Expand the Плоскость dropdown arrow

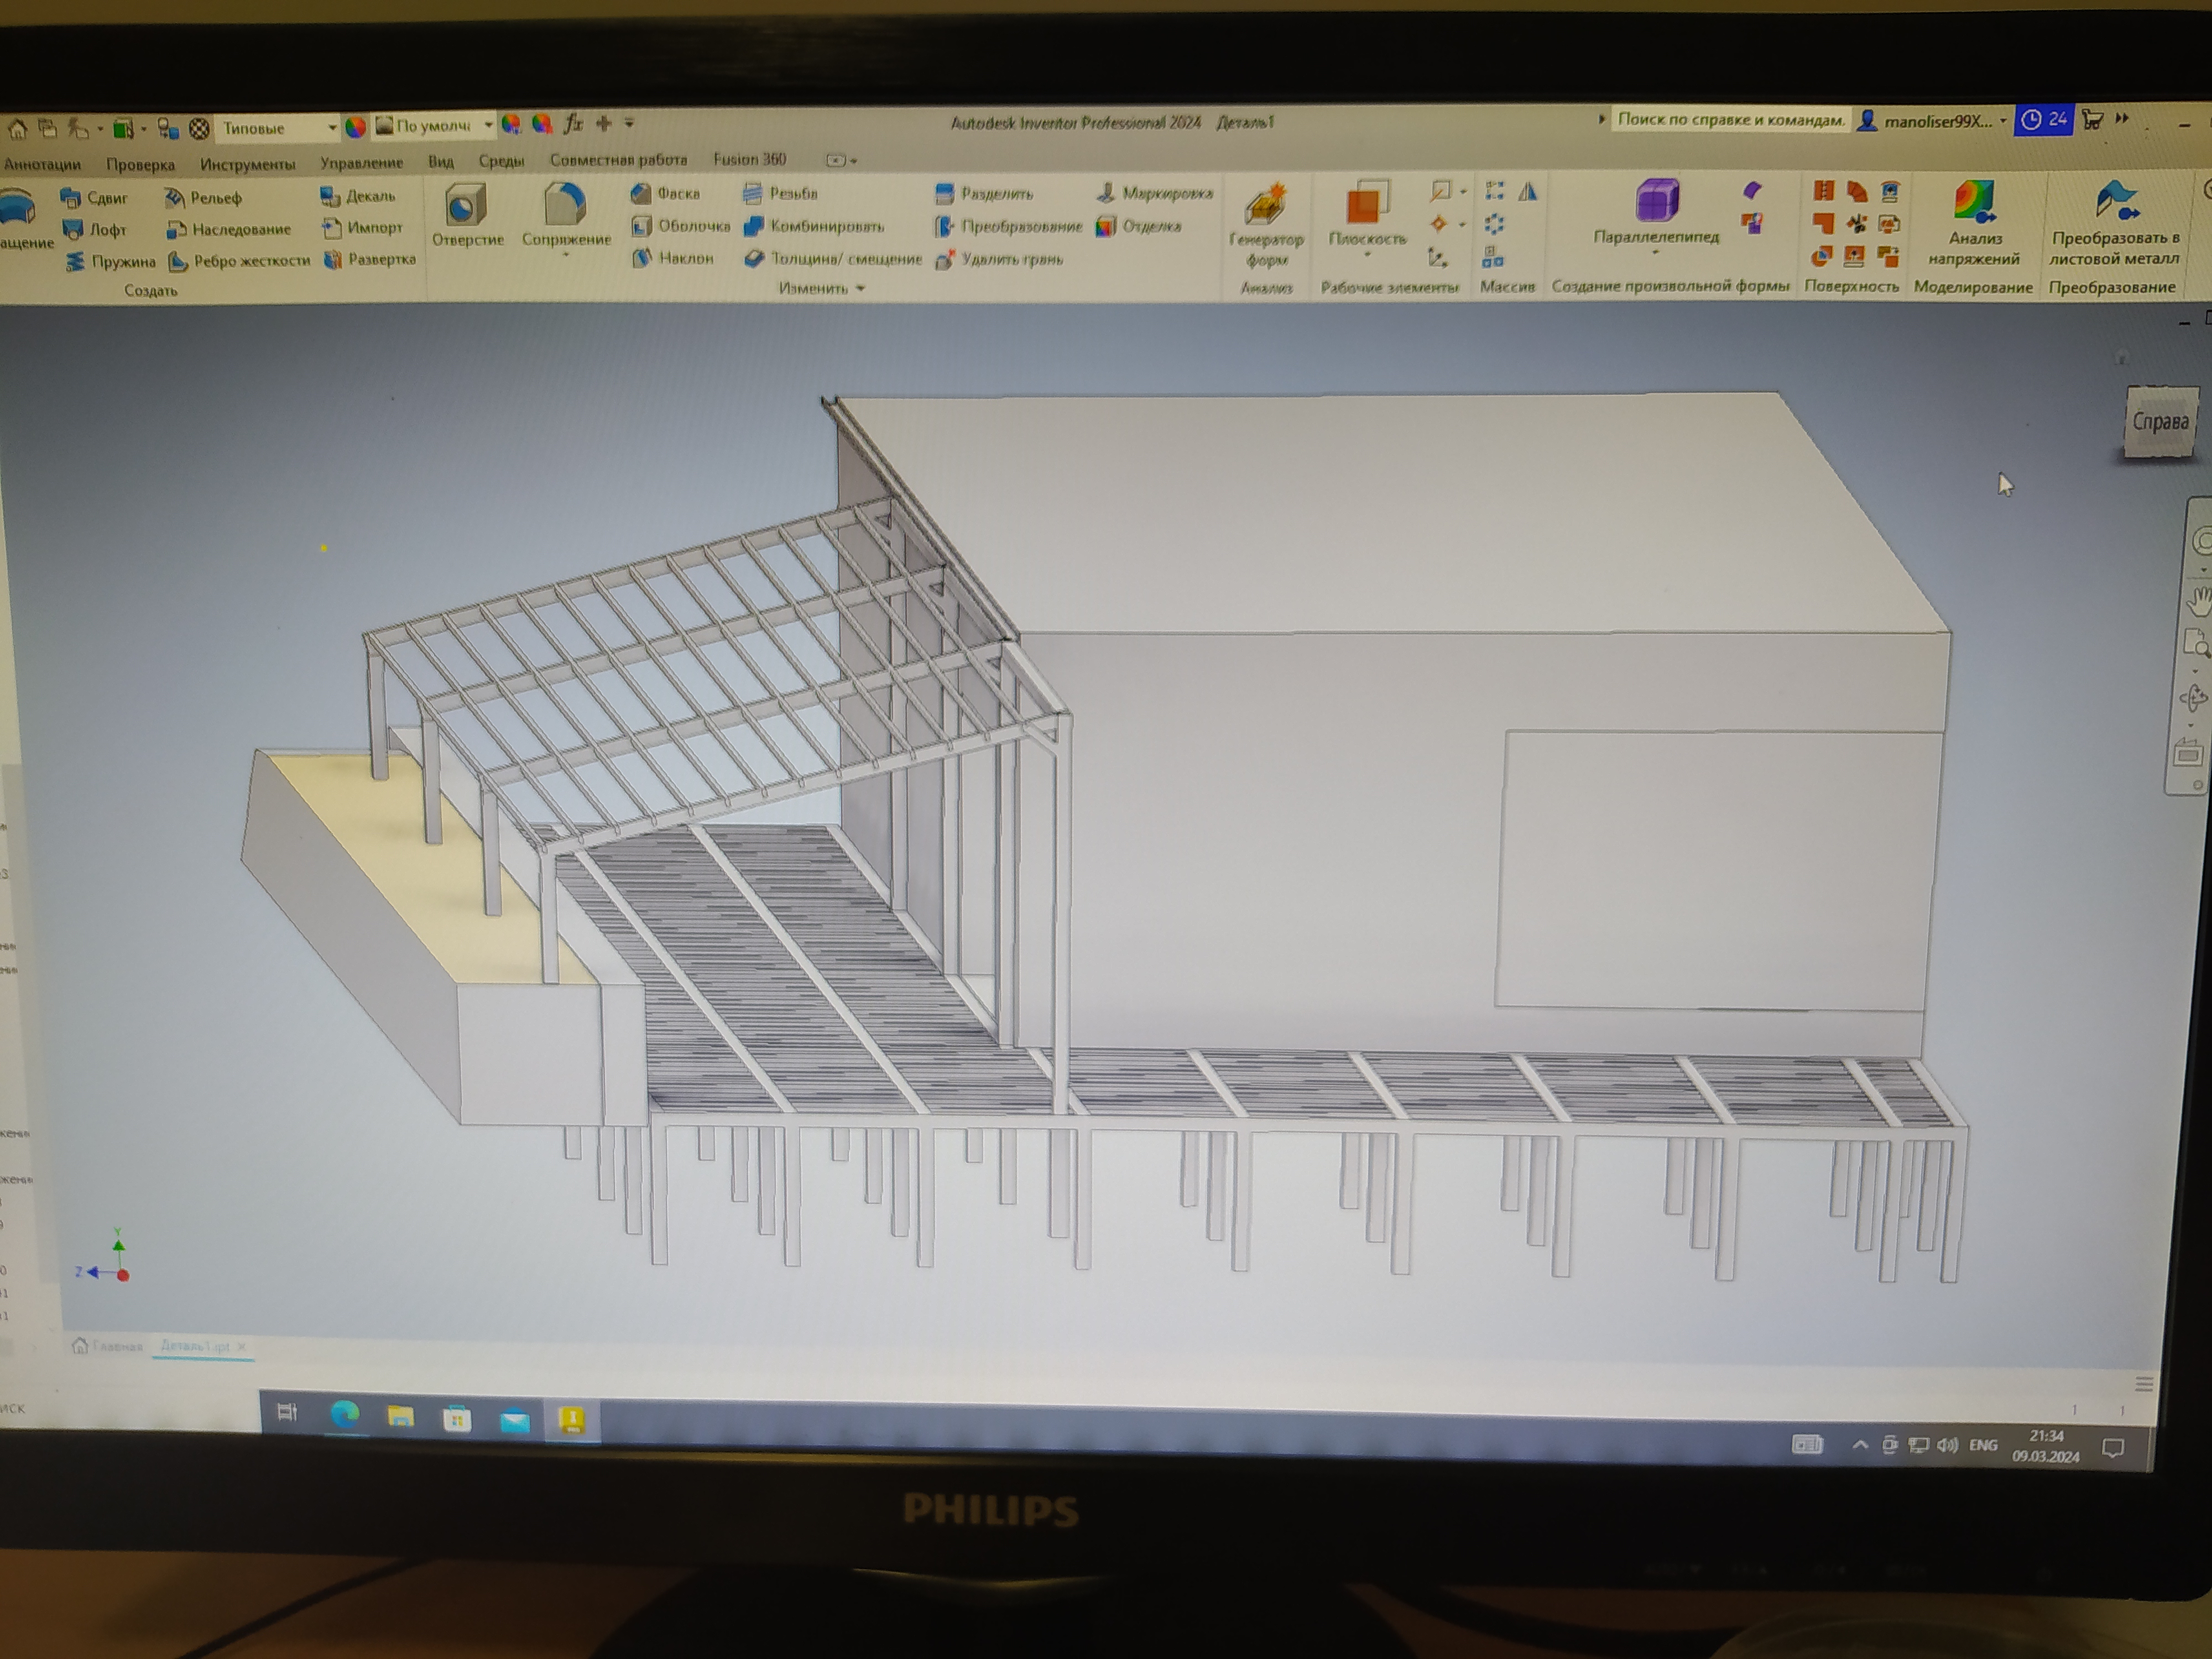coord(1367,255)
